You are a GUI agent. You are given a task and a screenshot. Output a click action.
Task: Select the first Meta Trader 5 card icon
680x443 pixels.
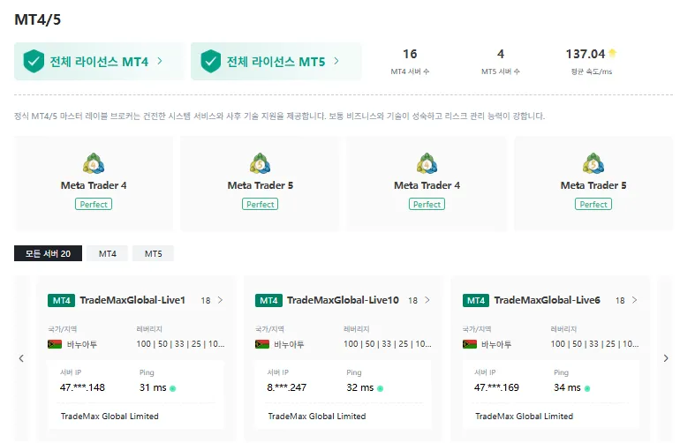pos(261,164)
